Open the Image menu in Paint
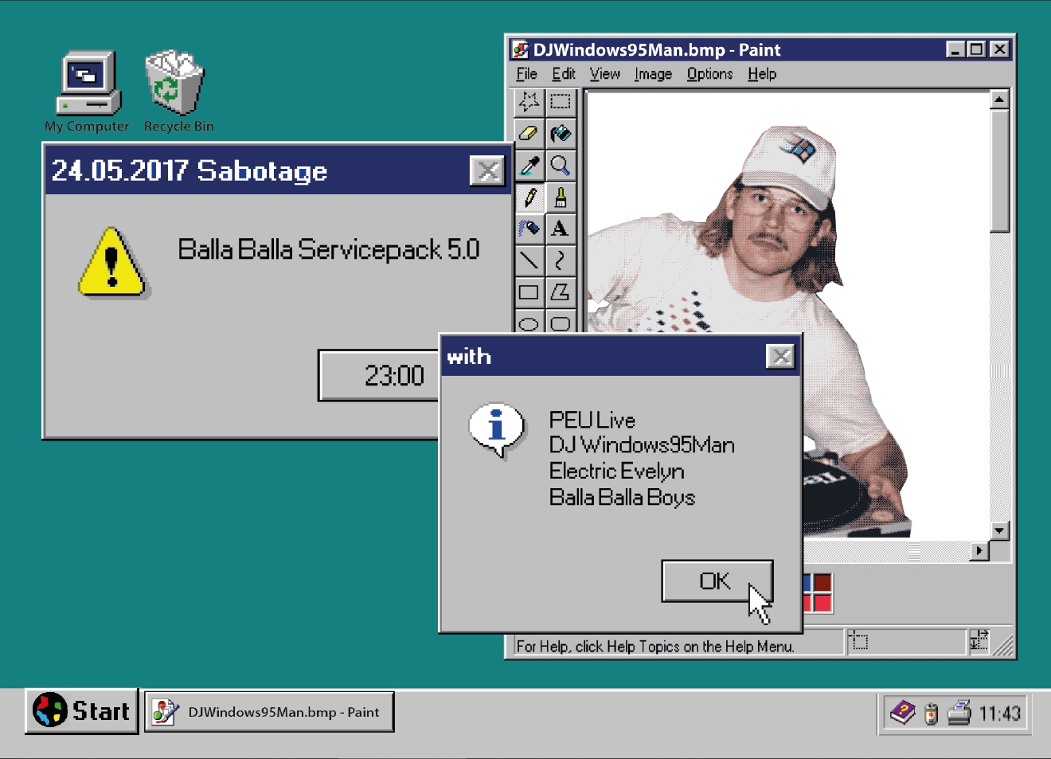This screenshot has width=1051, height=759. [x=653, y=74]
